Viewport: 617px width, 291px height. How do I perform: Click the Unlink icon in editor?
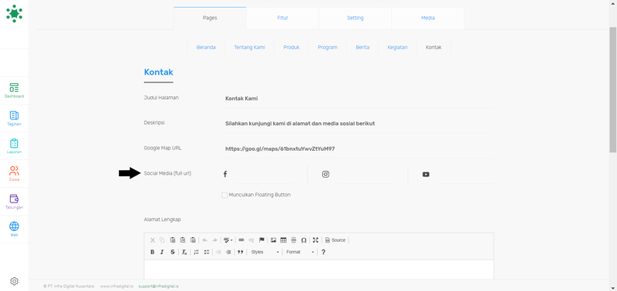click(x=251, y=240)
